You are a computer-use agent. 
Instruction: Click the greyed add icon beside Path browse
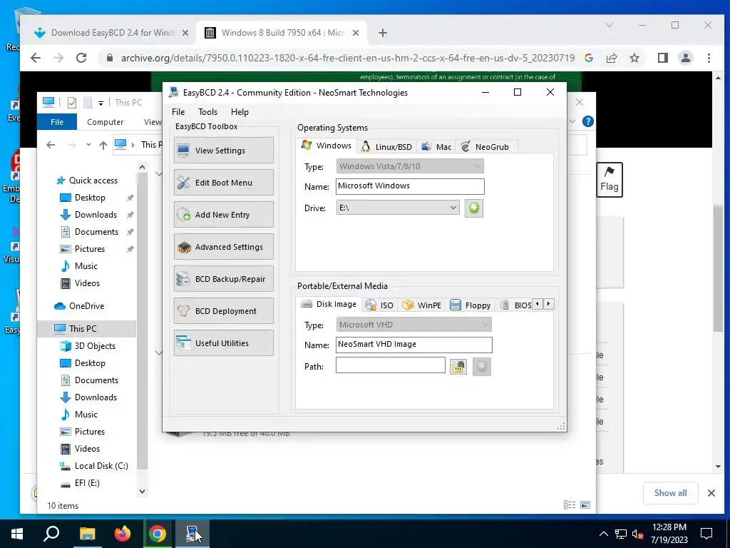[481, 366]
